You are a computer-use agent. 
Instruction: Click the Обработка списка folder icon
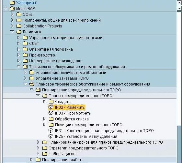(51, 119)
